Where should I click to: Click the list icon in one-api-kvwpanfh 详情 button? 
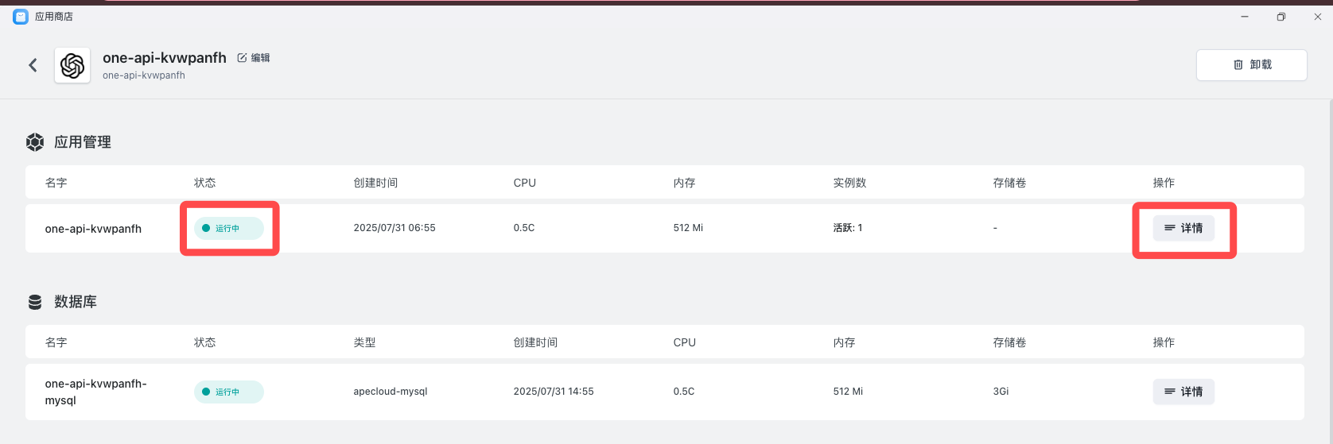tap(1169, 228)
